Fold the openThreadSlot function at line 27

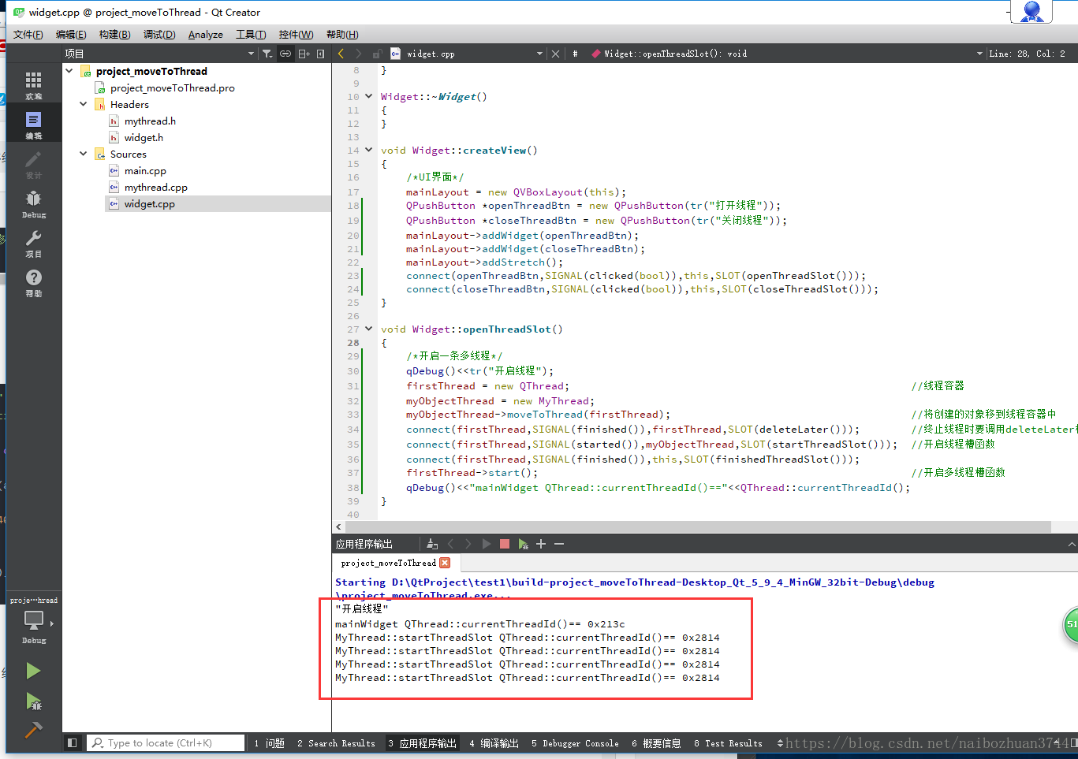tap(368, 329)
